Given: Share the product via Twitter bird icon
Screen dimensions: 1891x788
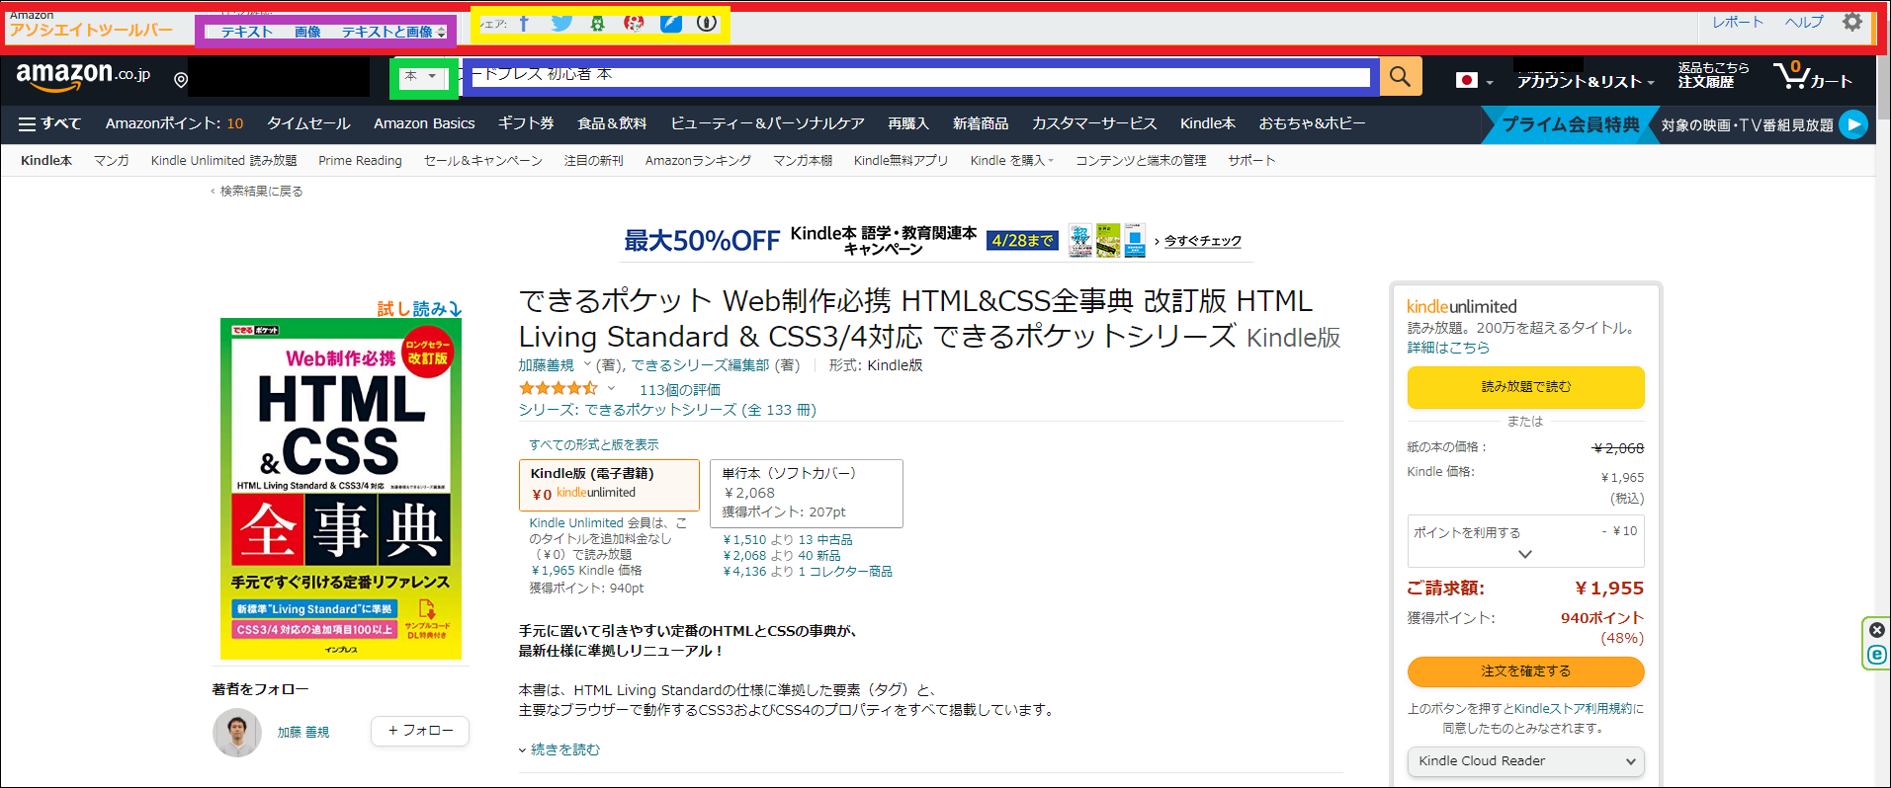Looking at the screenshot, I should tap(561, 23).
